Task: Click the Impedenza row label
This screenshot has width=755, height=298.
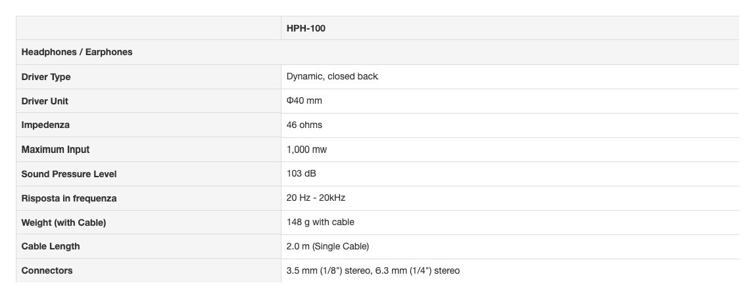Action: pyautogui.click(x=45, y=125)
